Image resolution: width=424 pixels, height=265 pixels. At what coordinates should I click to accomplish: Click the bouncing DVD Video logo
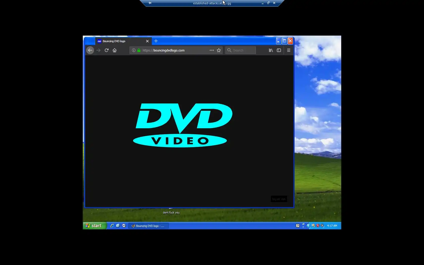click(183, 125)
